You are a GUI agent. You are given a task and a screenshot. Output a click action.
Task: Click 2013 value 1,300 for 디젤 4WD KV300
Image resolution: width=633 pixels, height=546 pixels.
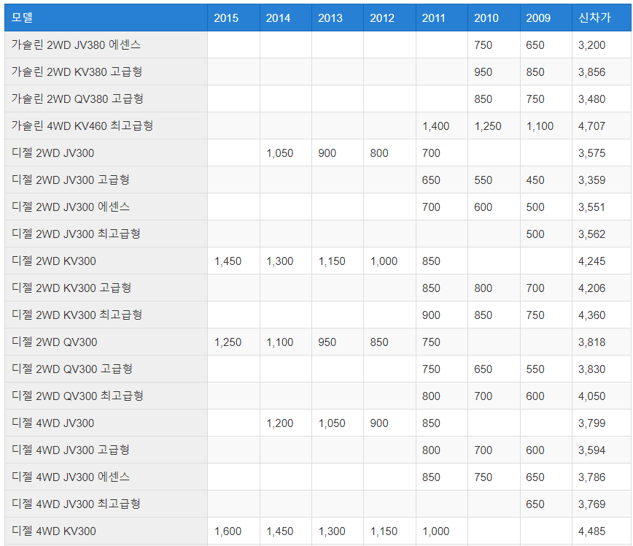[332, 531]
